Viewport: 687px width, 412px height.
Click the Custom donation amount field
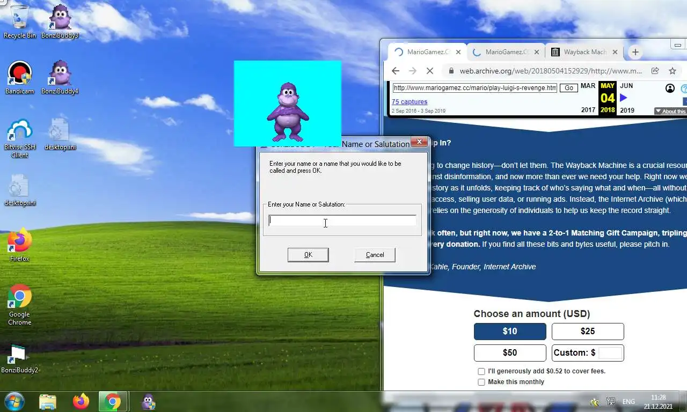coord(610,353)
